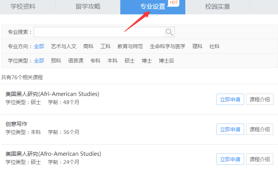Filter degree type by 专科

click(x=95, y=61)
